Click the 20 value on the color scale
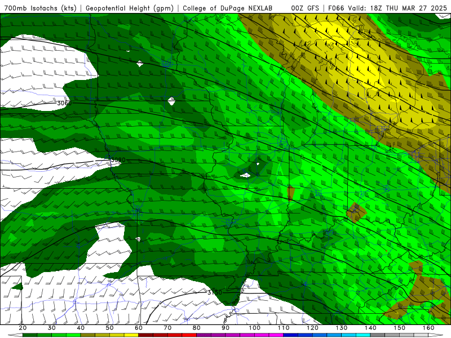Image resolution: width=451 pixels, height=338 pixels. coord(23,328)
